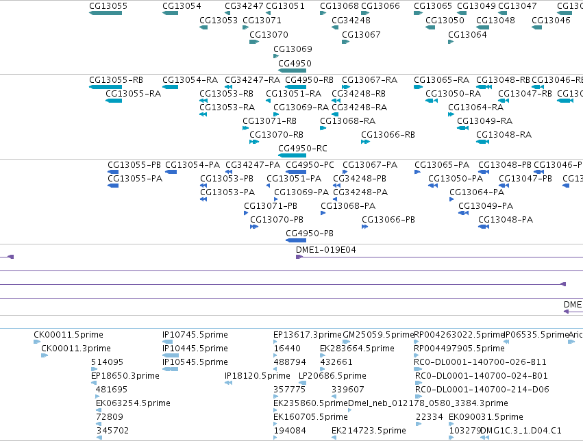Click the CG13050 gene label
Image resolution: width=583 pixels, height=441 pixels.
445,20
